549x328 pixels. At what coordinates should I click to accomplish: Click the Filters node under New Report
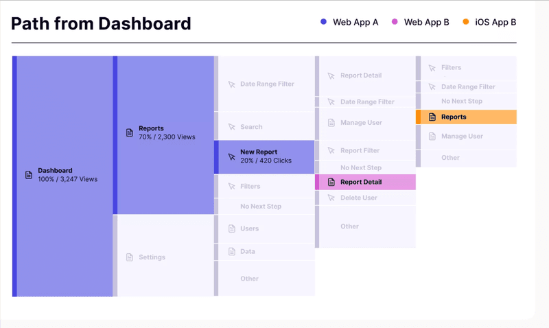[x=265, y=186]
